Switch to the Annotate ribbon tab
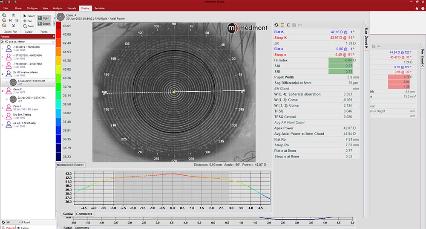This screenshot has width=426, height=229. pos(100,8)
